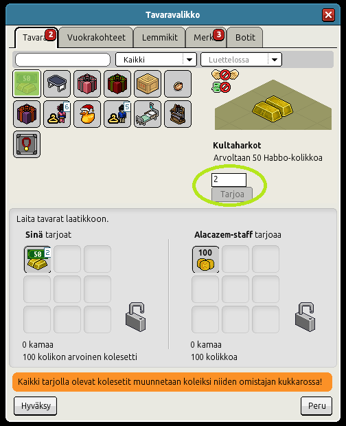Select the purple gift box with orange ribbon
Viewport: 346px width, 426px height.
[27, 114]
